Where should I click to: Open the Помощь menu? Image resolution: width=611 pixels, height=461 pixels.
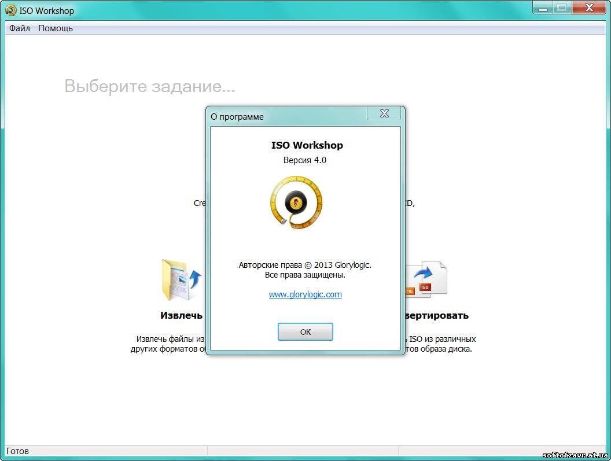(x=56, y=28)
